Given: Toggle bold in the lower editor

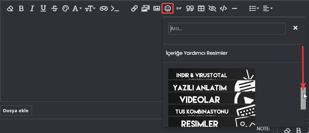Looking at the screenshot, I should (299, 131).
